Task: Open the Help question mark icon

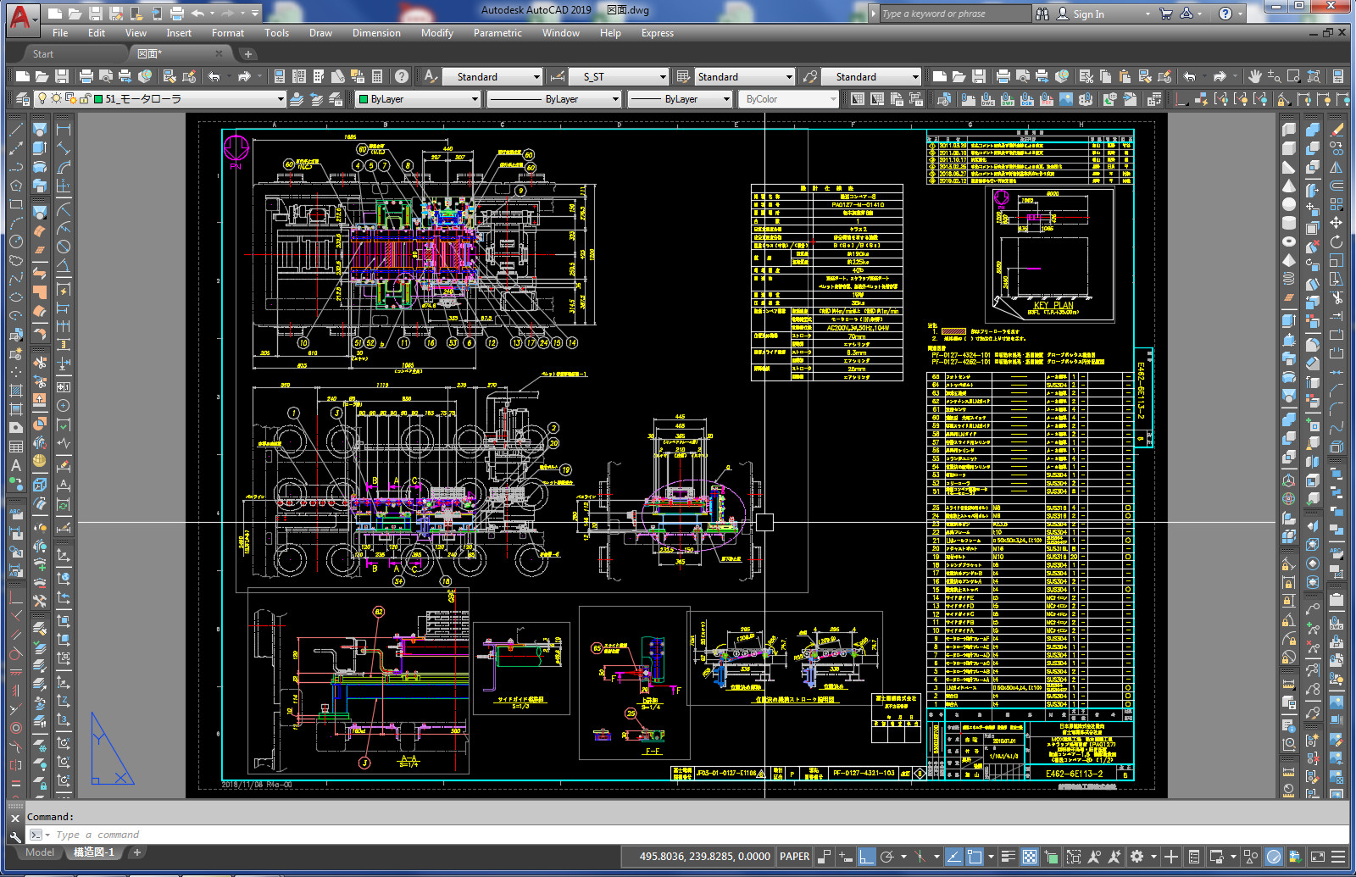Action: 402,76
